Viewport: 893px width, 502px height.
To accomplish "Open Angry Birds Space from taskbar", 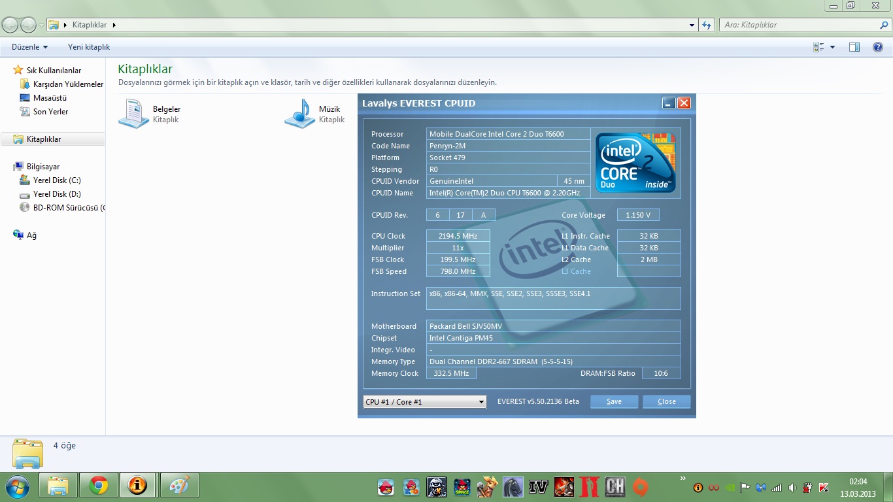I will 462,486.
